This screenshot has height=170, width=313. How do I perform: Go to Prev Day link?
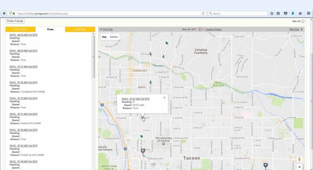click(x=106, y=29)
